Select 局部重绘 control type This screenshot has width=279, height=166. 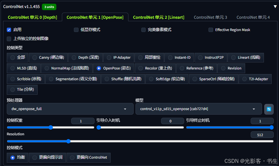pyautogui.click(x=149, y=57)
